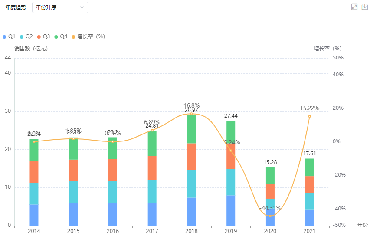Click the 2020 bar's green Q4 segment
Image resolution: width=370 pixels, height=236 pixels.
(270, 175)
